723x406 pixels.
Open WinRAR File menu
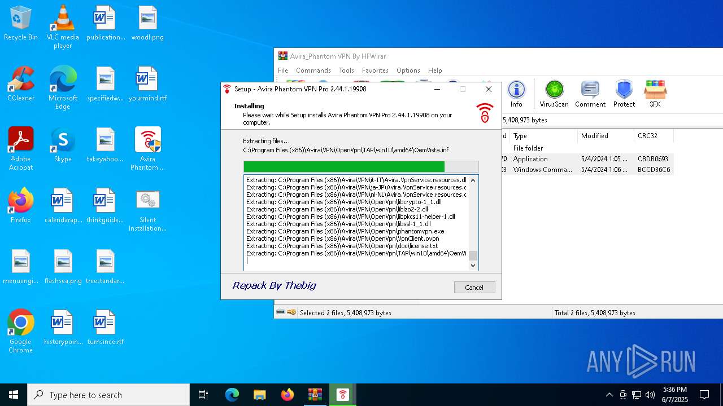[x=283, y=70]
